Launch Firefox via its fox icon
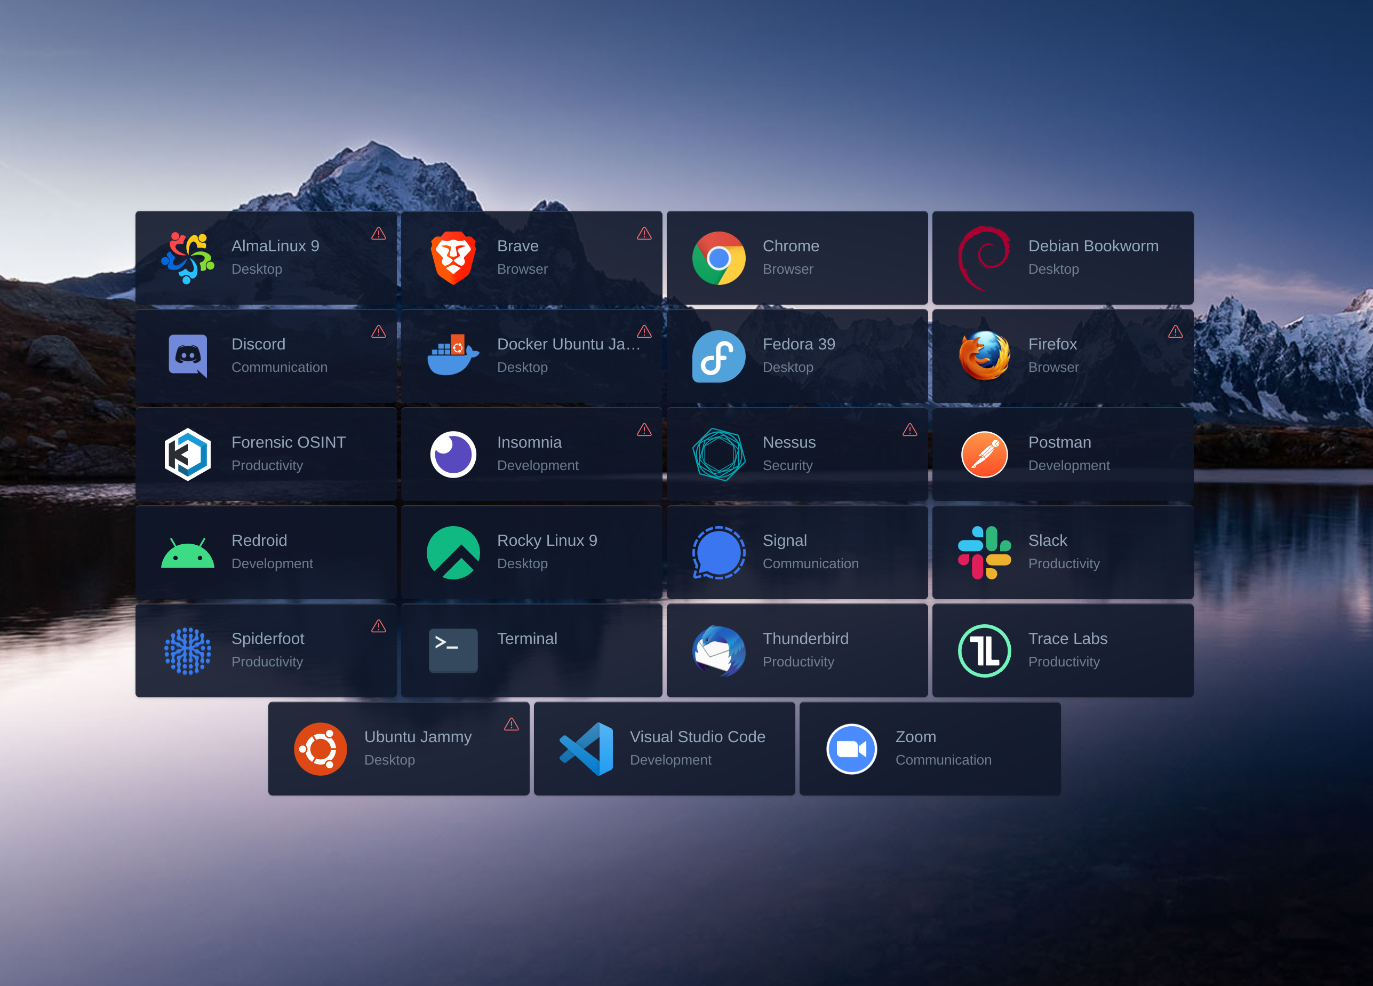 click(x=984, y=356)
